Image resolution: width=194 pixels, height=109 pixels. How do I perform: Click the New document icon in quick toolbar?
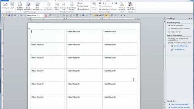(3, 15)
